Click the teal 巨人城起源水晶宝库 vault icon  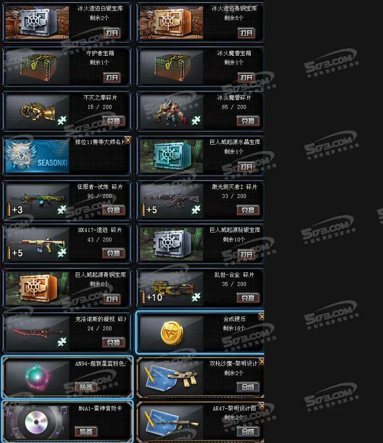(171, 156)
